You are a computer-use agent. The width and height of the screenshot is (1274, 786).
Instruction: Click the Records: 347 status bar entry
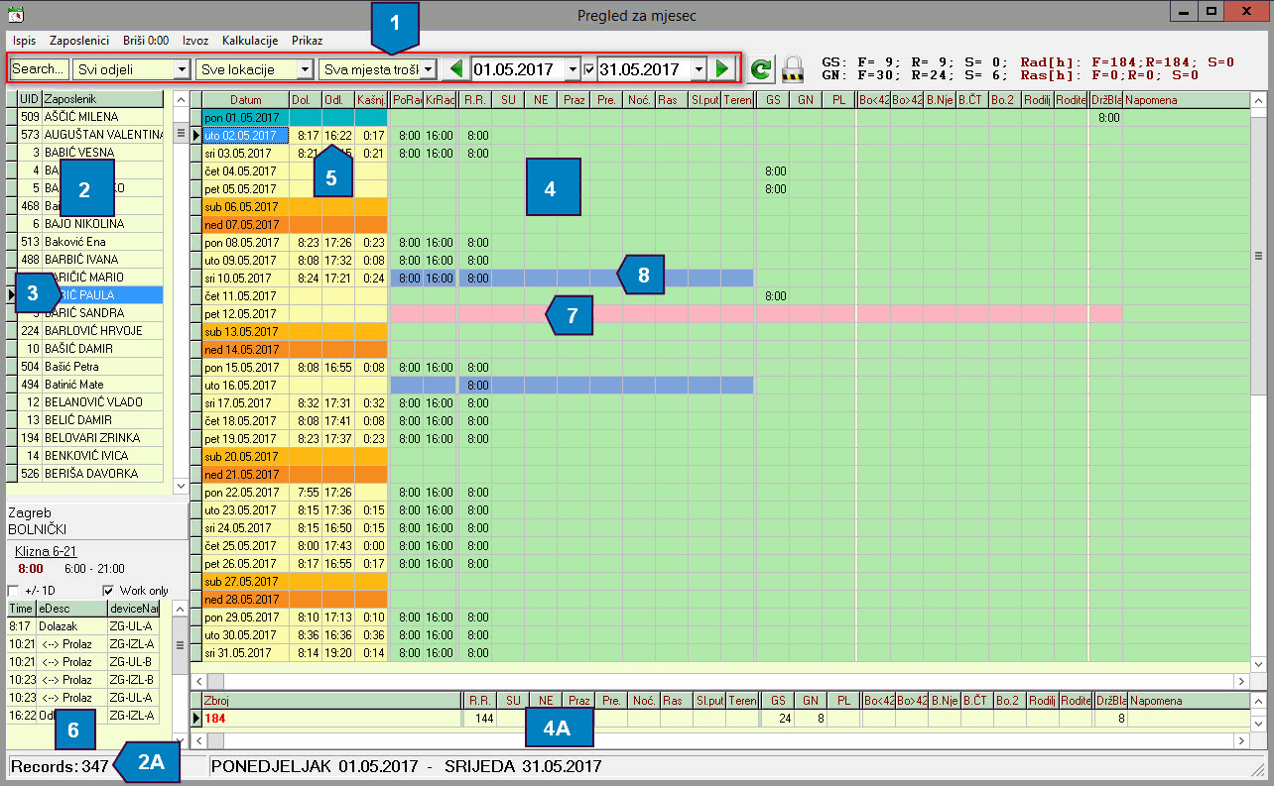click(60, 766)
